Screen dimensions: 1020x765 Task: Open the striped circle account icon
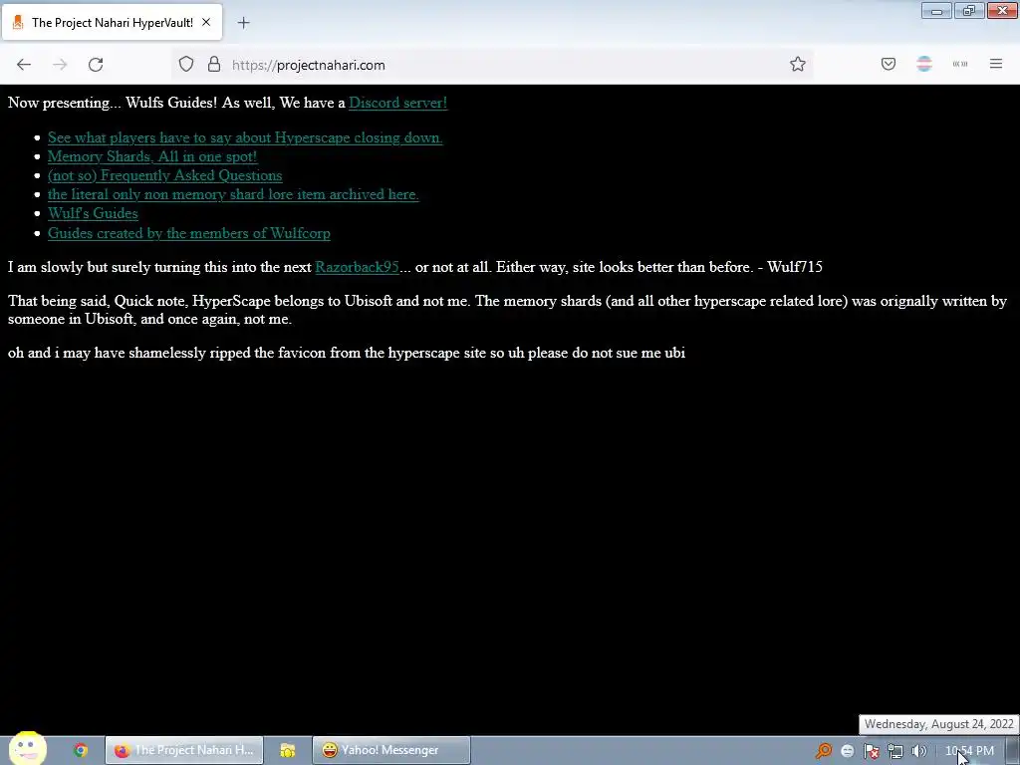coord(924,64)
